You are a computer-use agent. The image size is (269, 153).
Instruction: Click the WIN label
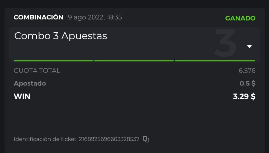point(22,96)
